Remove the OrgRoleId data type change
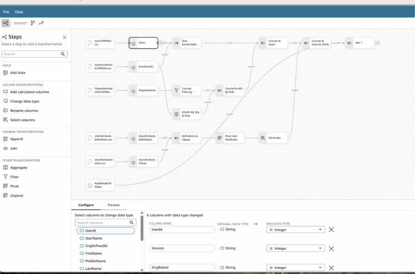 331,268
